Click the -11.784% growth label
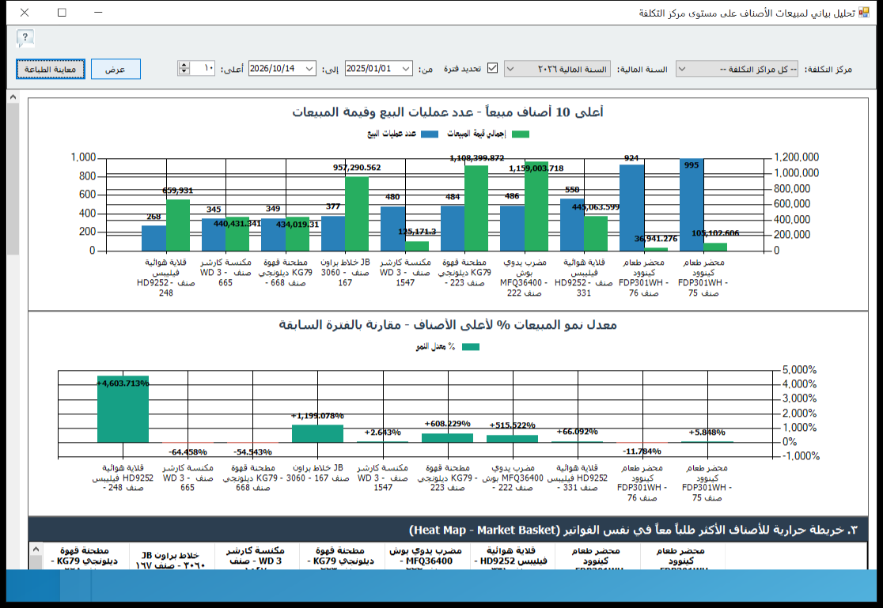 tap(642, 451)
